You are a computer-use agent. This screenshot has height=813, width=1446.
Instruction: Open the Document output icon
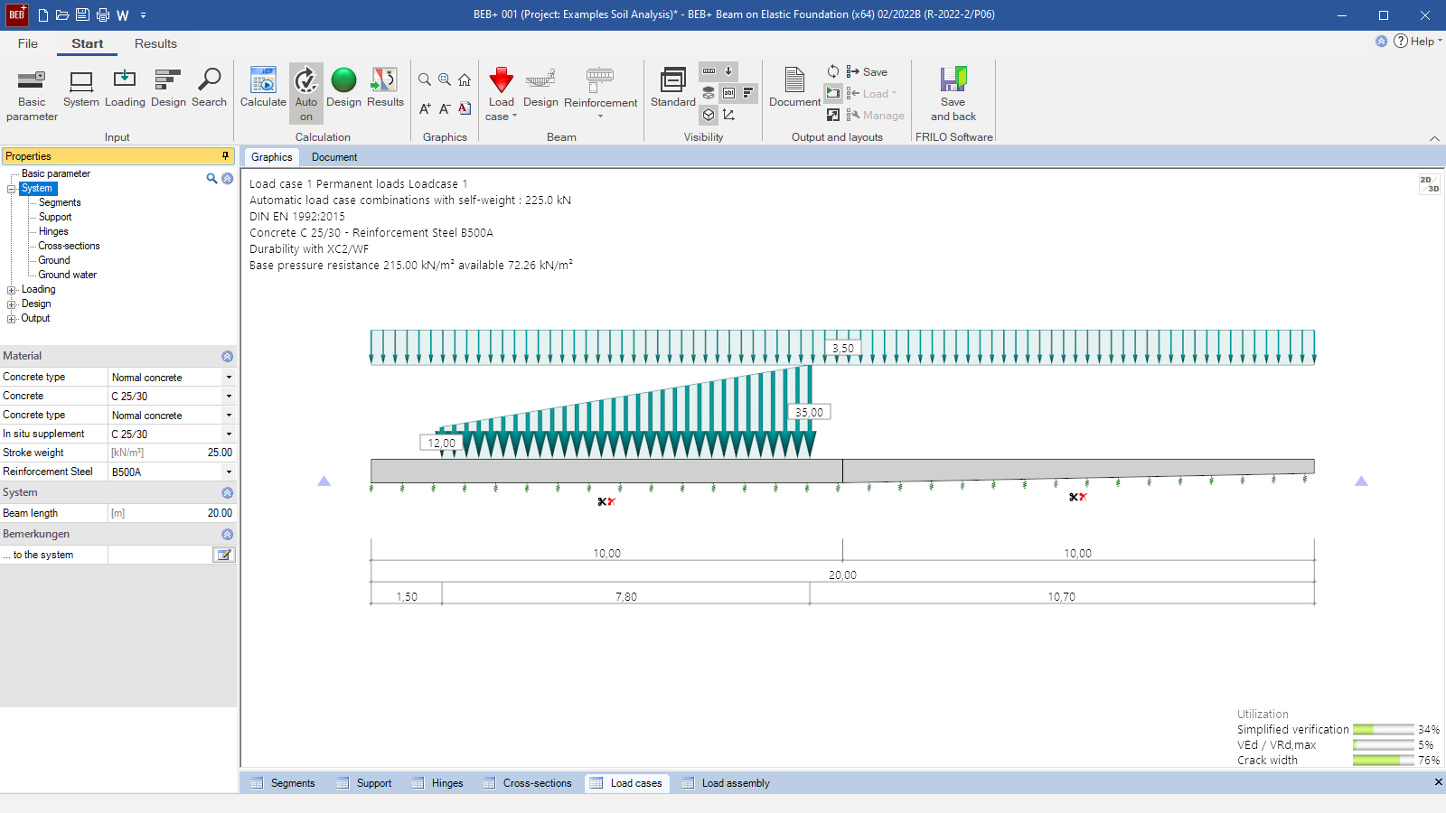coord(794,88)
